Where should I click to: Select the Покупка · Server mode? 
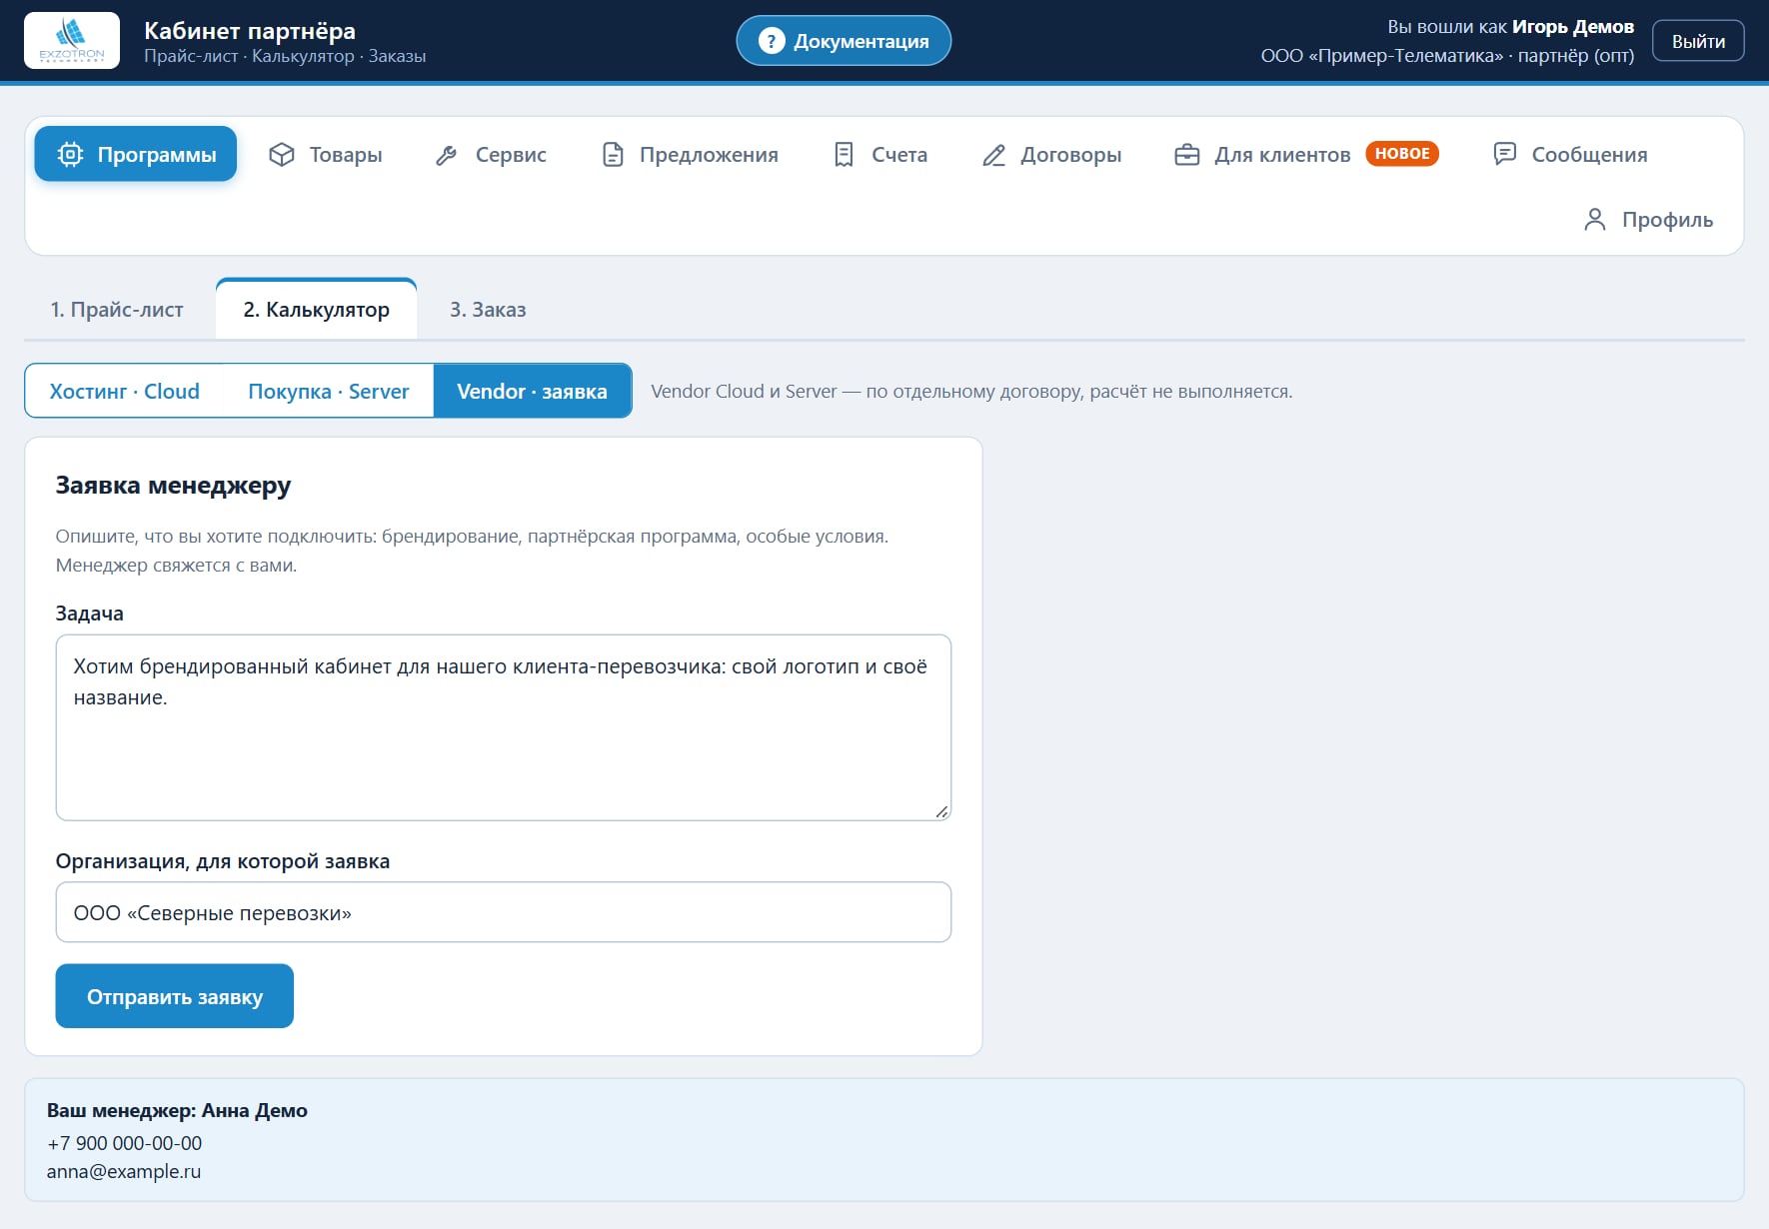tap(329, 391)
